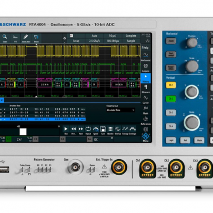Tap the 2.5 GSa/s sample rate field
This screenshot has width=213, height=213.
click(94, 41)
